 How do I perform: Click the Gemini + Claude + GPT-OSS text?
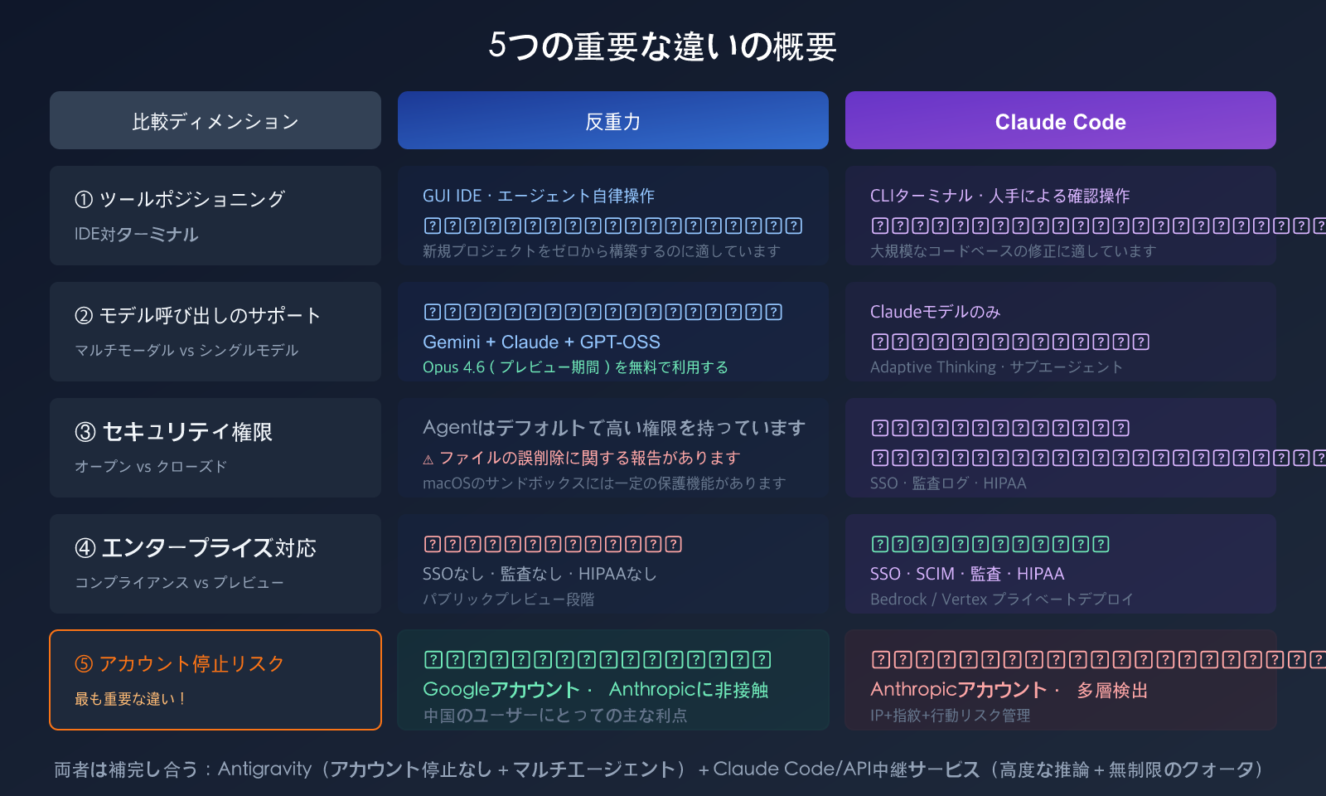pyautogui.click(x=541, y=342)
